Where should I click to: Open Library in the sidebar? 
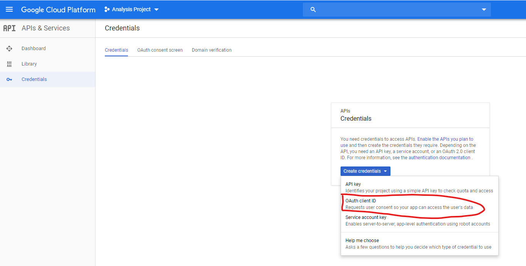[x=48, y=64]
